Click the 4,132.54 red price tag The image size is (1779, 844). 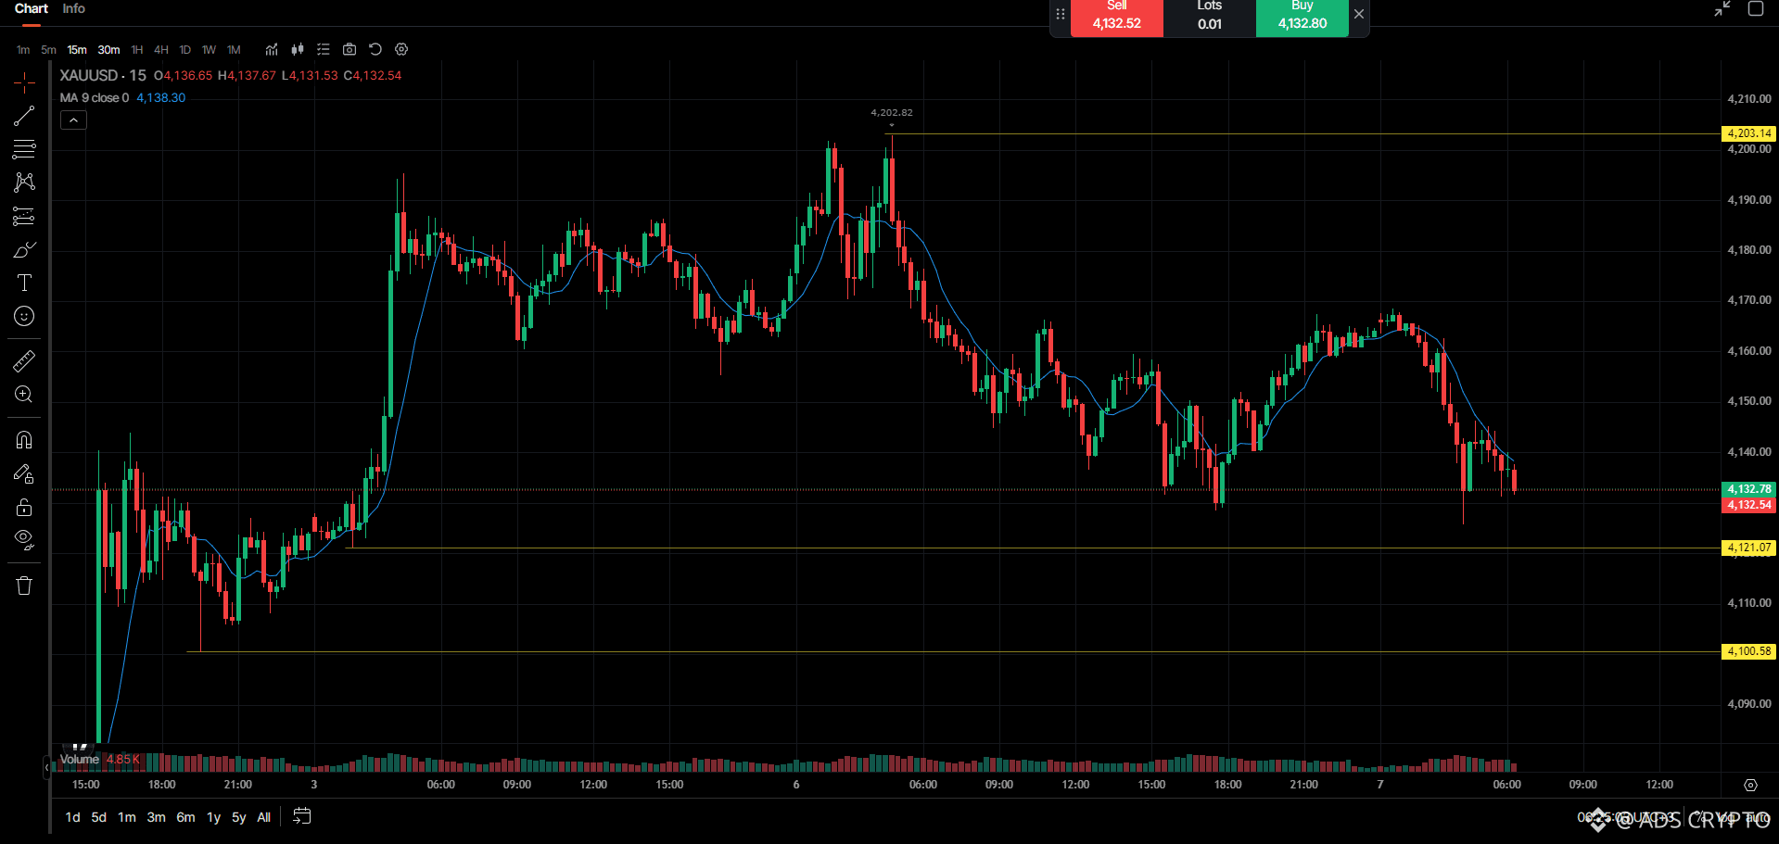[1748, 505]
